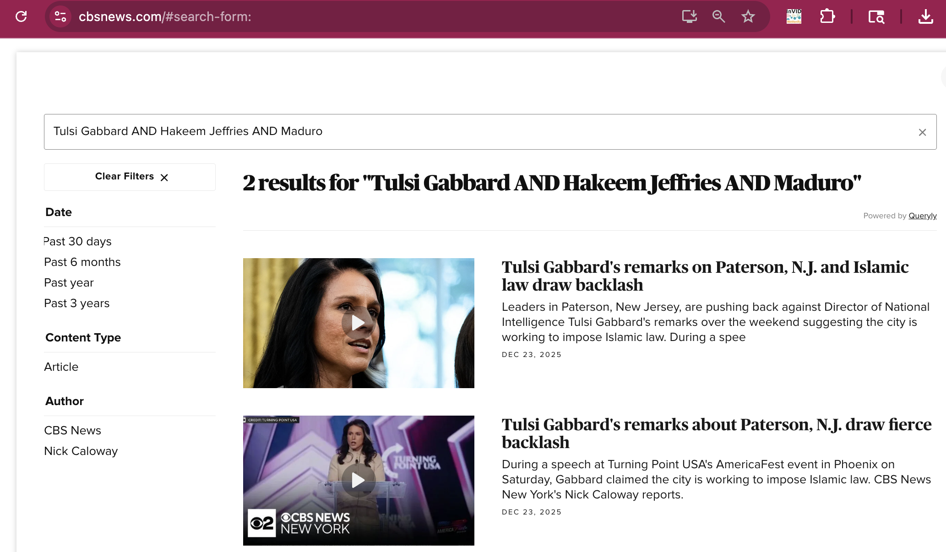This screenshot has width=946, height=552.
Task: Click the install app icon in address bar
Action: 689,16
